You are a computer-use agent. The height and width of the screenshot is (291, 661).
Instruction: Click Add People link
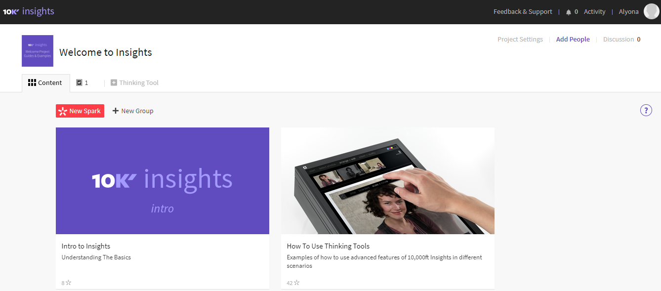click(573, 40)
